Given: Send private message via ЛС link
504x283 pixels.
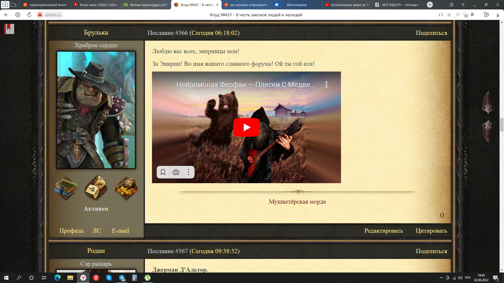Looking at the screenshot, I should point(97,231).
